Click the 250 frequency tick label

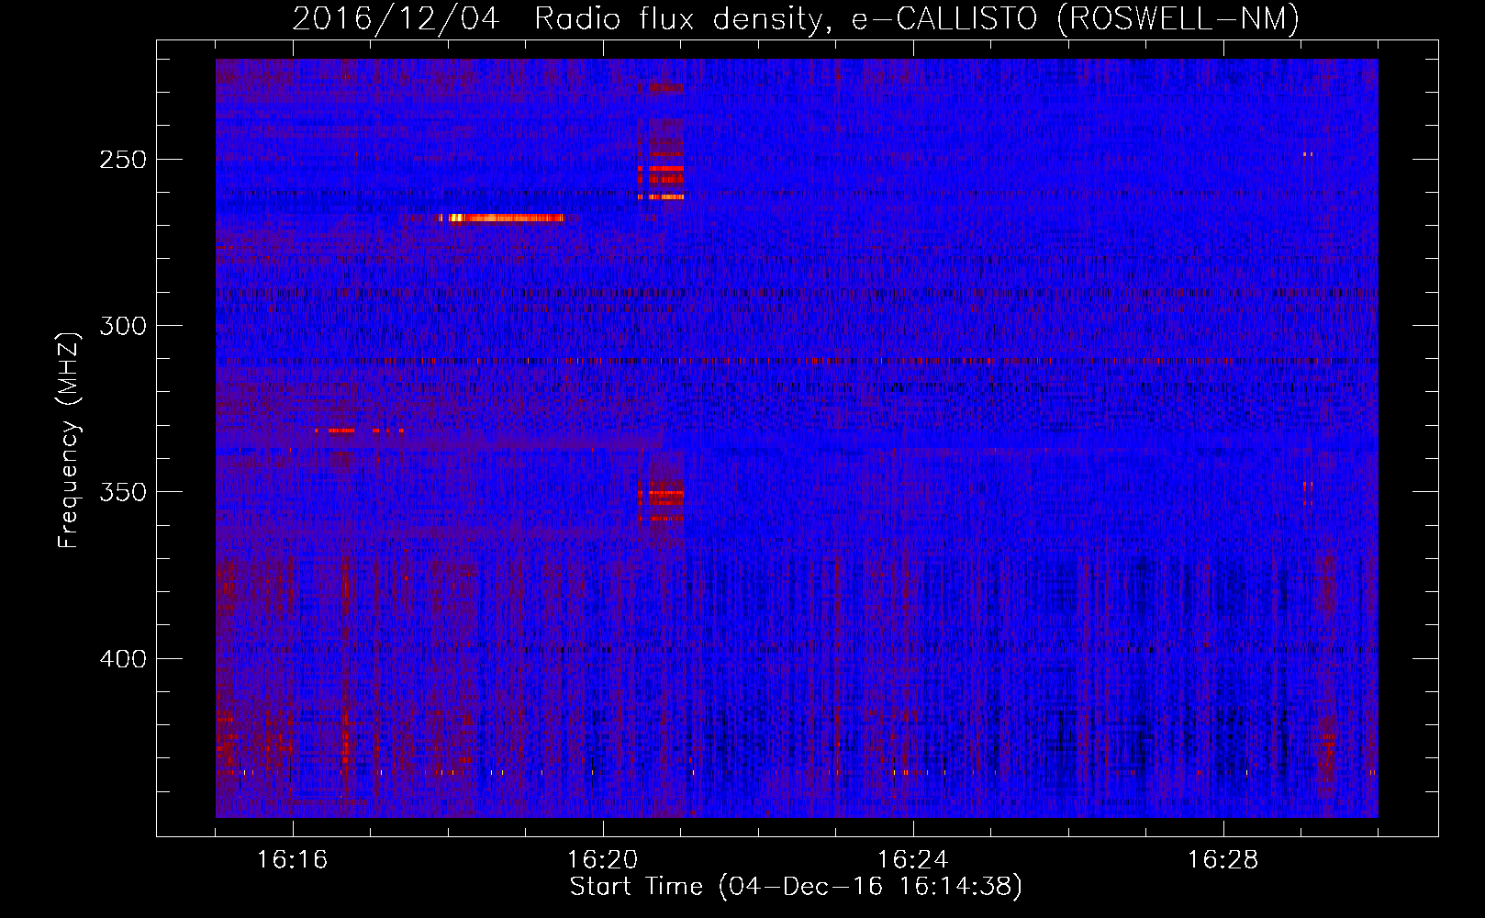click(x=122, y=160)
